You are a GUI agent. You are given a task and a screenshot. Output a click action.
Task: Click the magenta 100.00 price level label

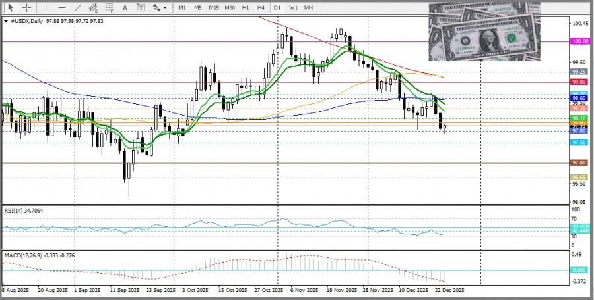579,41
